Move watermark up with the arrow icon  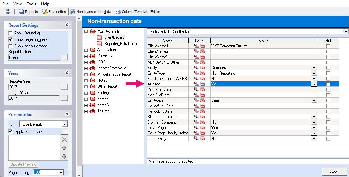64,148
